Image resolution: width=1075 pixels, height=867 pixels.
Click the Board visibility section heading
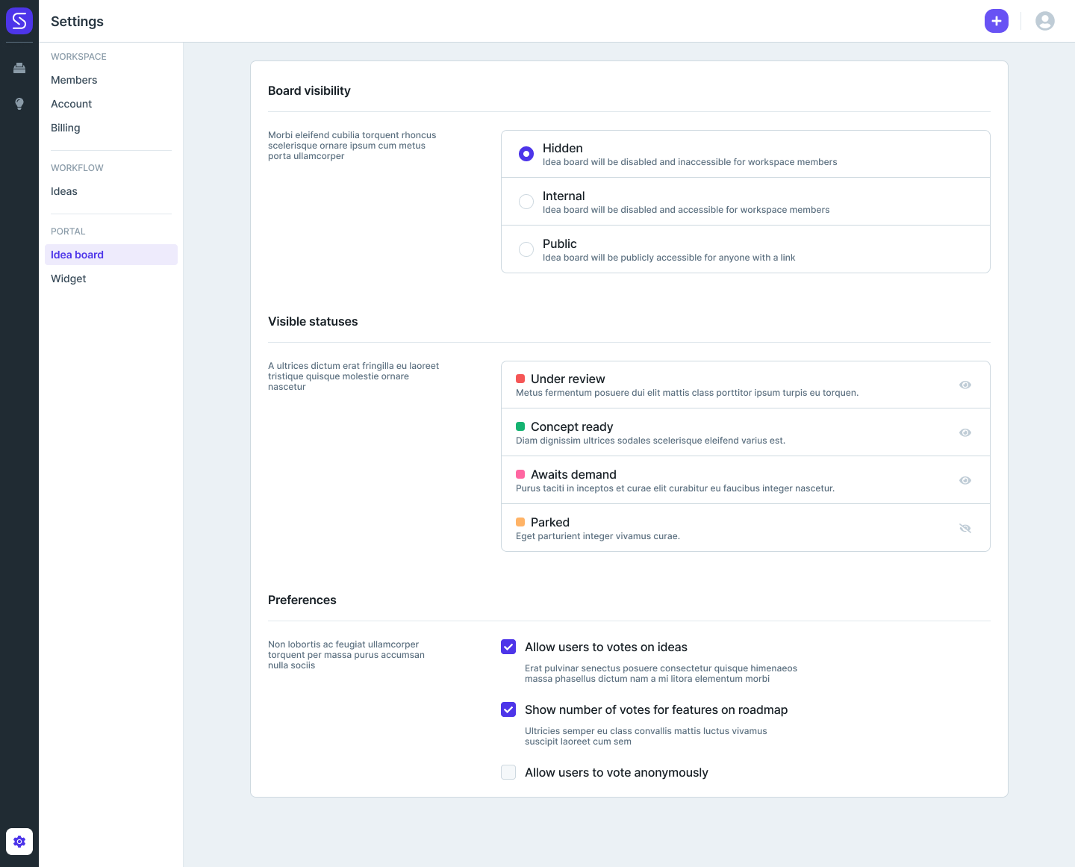coord(309,90)
